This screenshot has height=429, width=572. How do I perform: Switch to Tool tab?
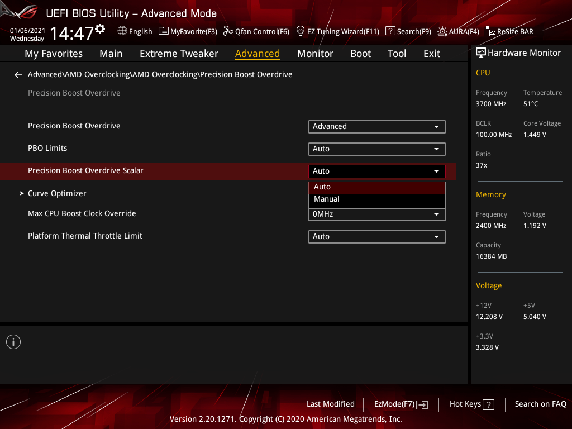[397, 54]
